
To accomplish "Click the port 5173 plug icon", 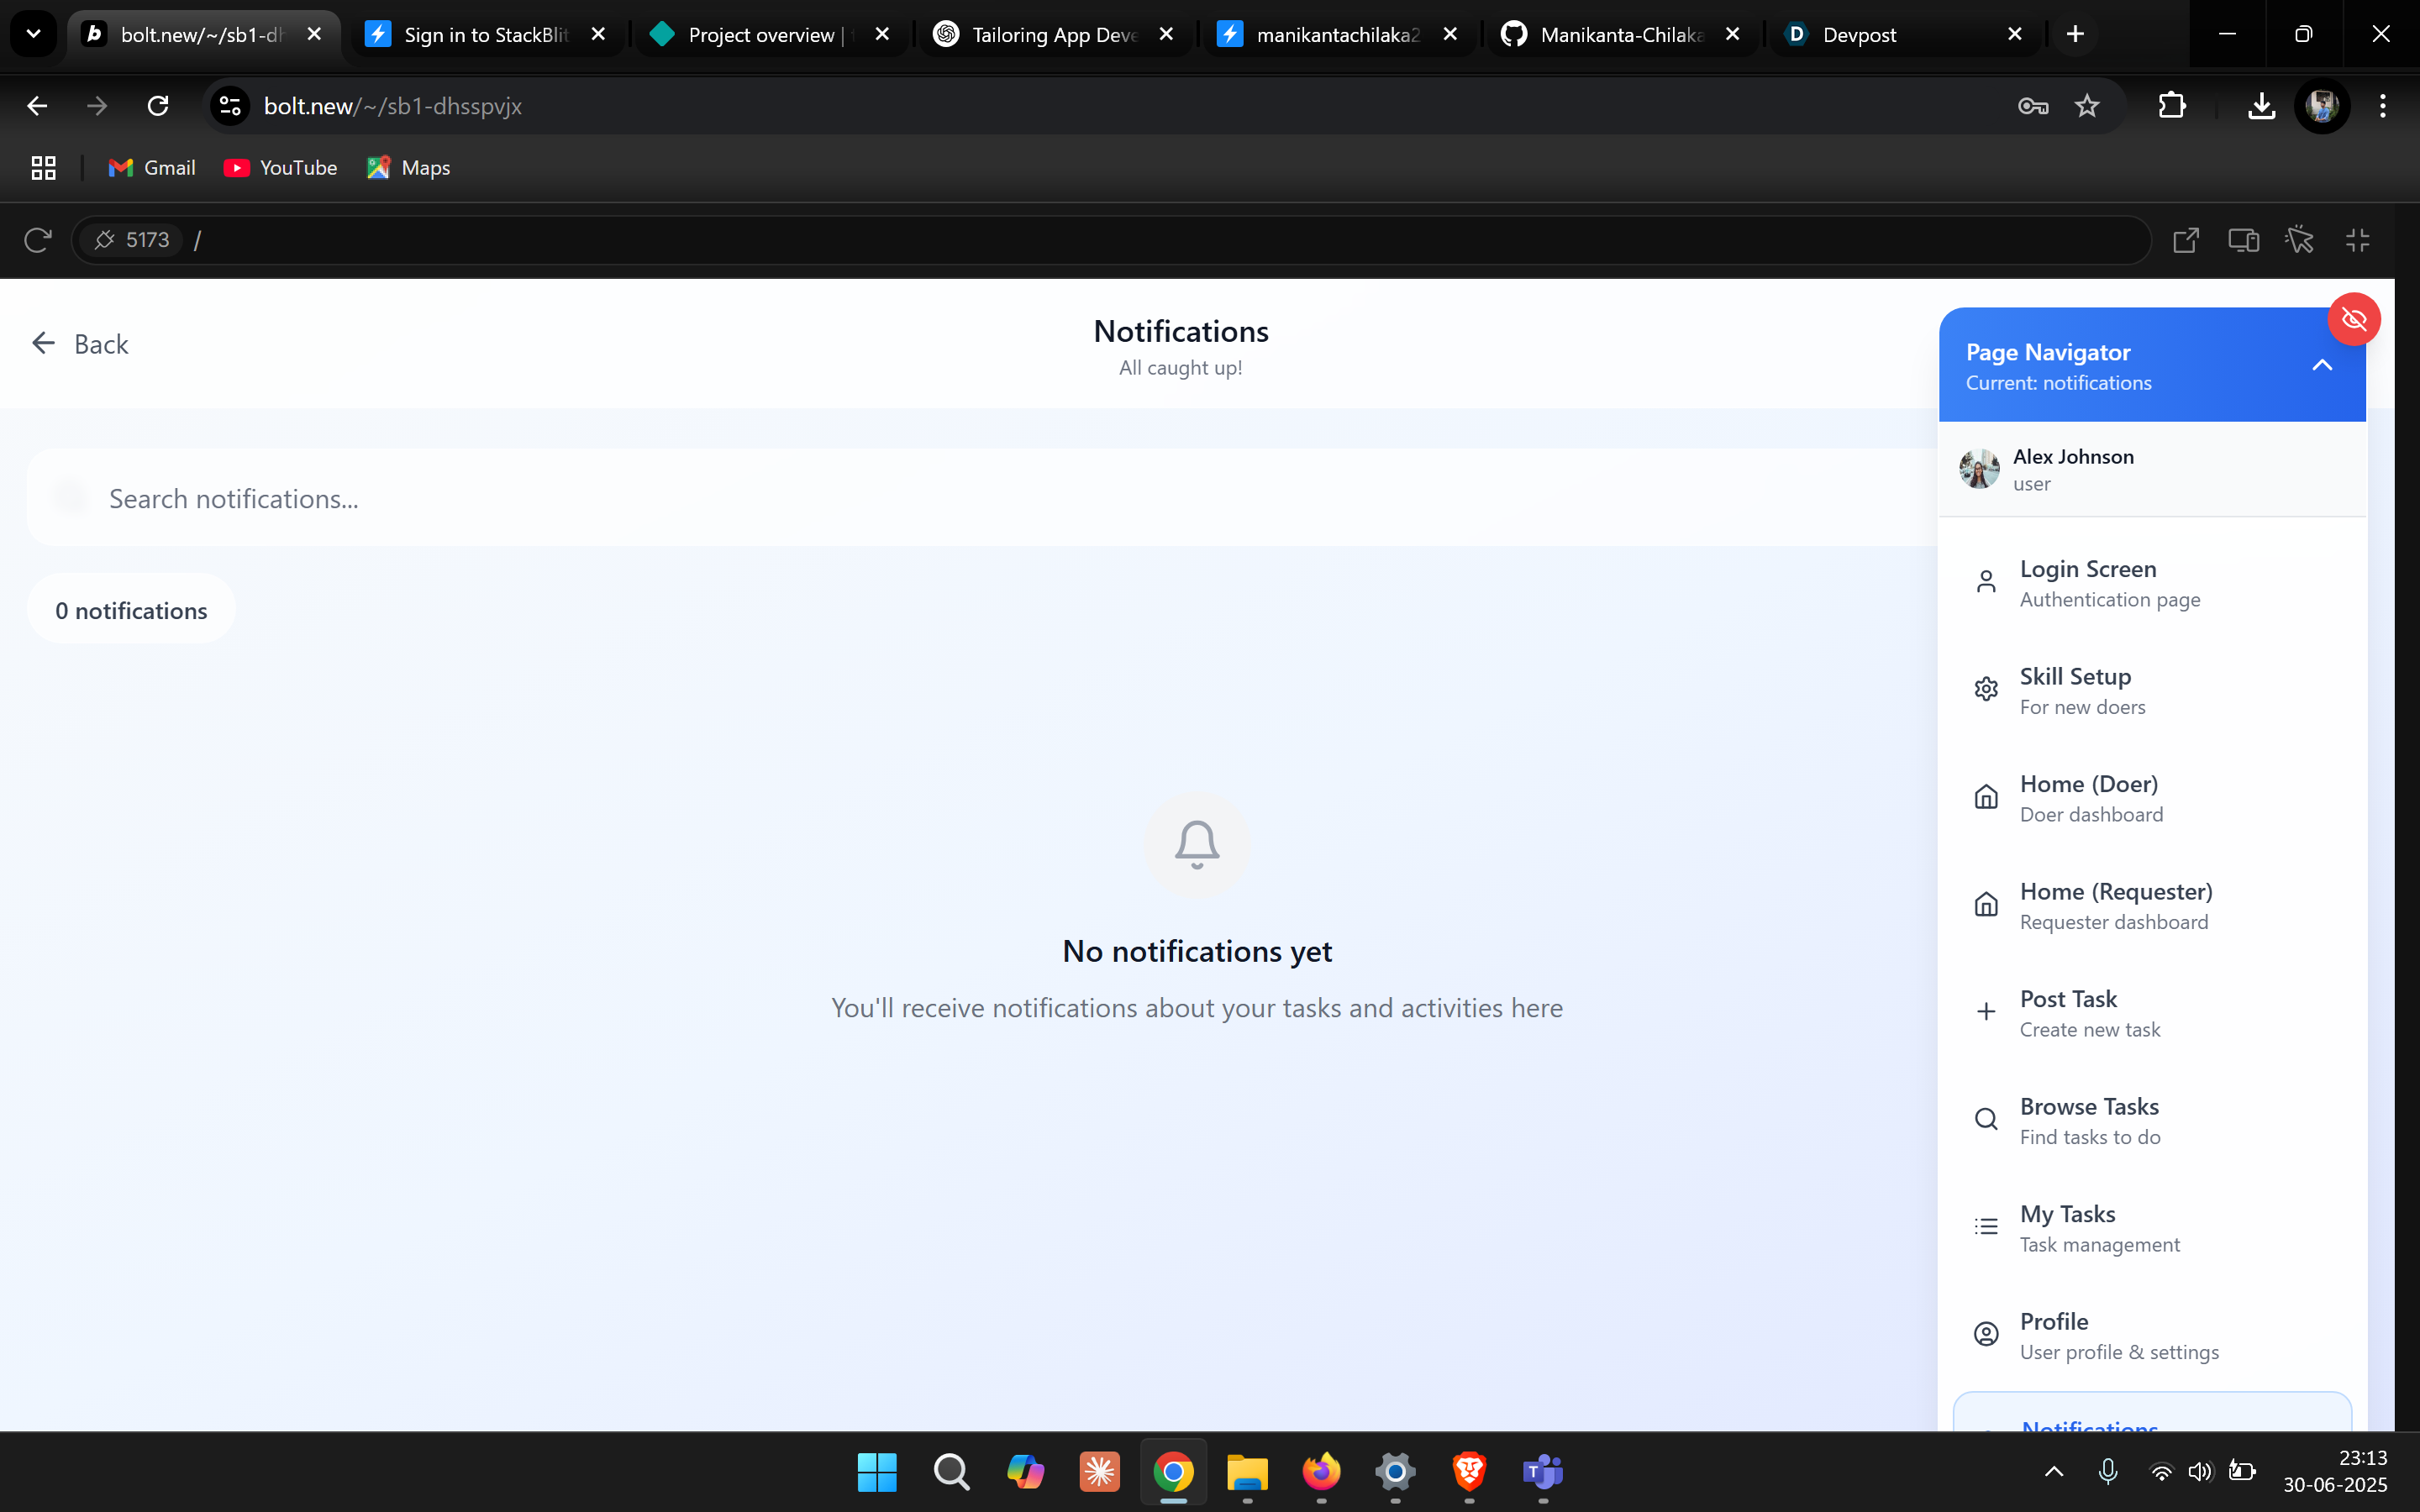I will point(105,240).
